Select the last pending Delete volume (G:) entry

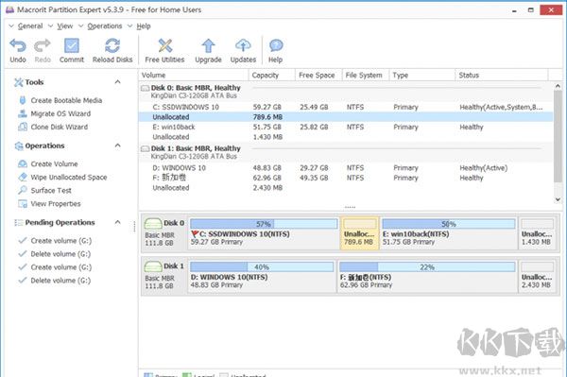point(55,280)
